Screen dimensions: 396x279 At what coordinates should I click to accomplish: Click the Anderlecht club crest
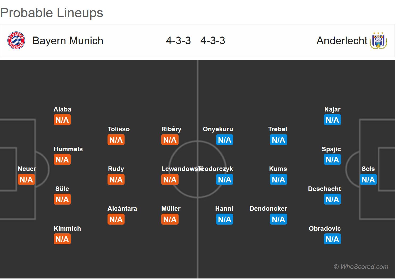[378, 41]
